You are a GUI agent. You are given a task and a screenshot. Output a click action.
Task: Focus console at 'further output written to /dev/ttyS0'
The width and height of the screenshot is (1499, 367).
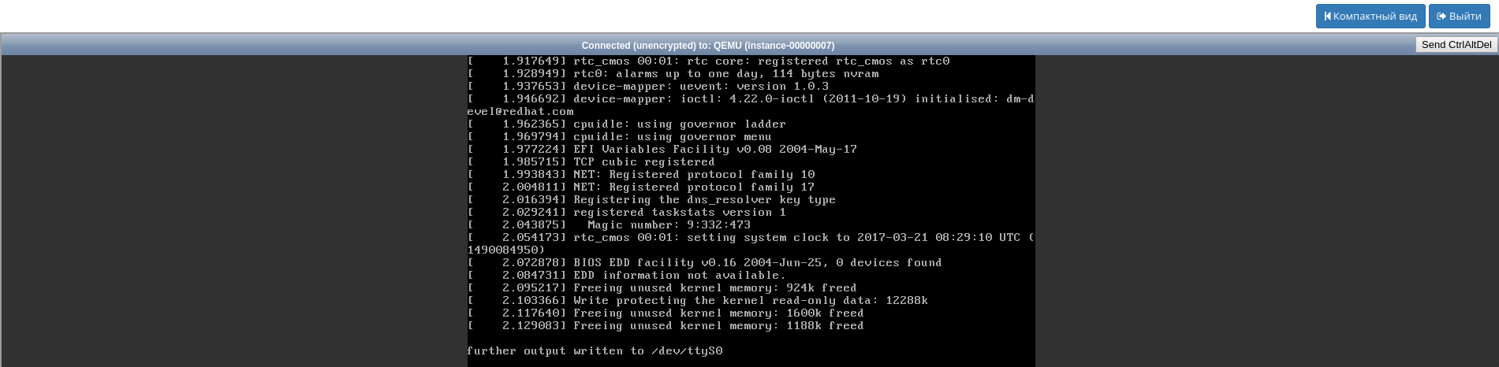point(595,351)
